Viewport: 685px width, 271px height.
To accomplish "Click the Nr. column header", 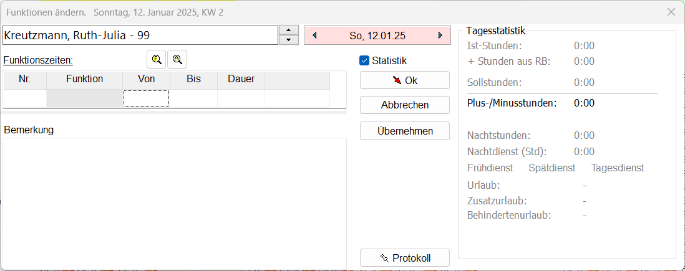I will point(25,79).
